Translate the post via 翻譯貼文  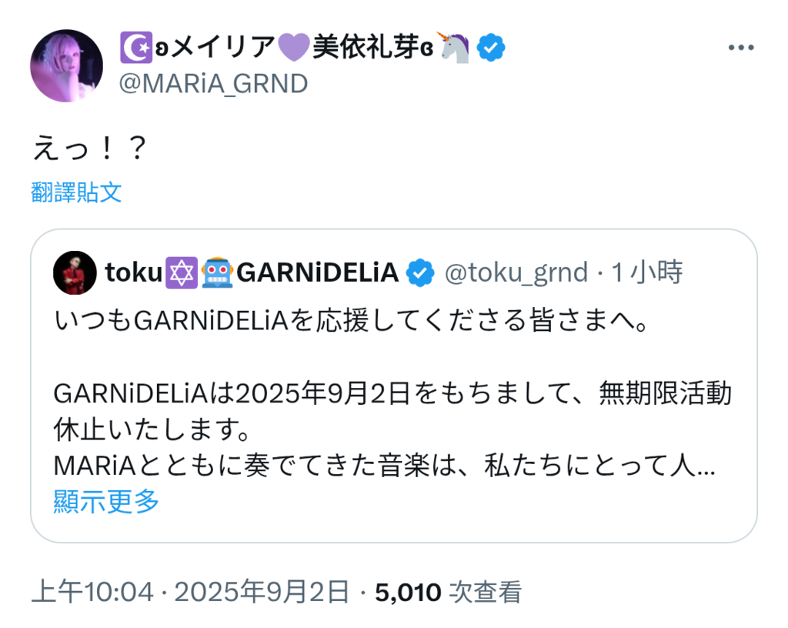[76, 192]
